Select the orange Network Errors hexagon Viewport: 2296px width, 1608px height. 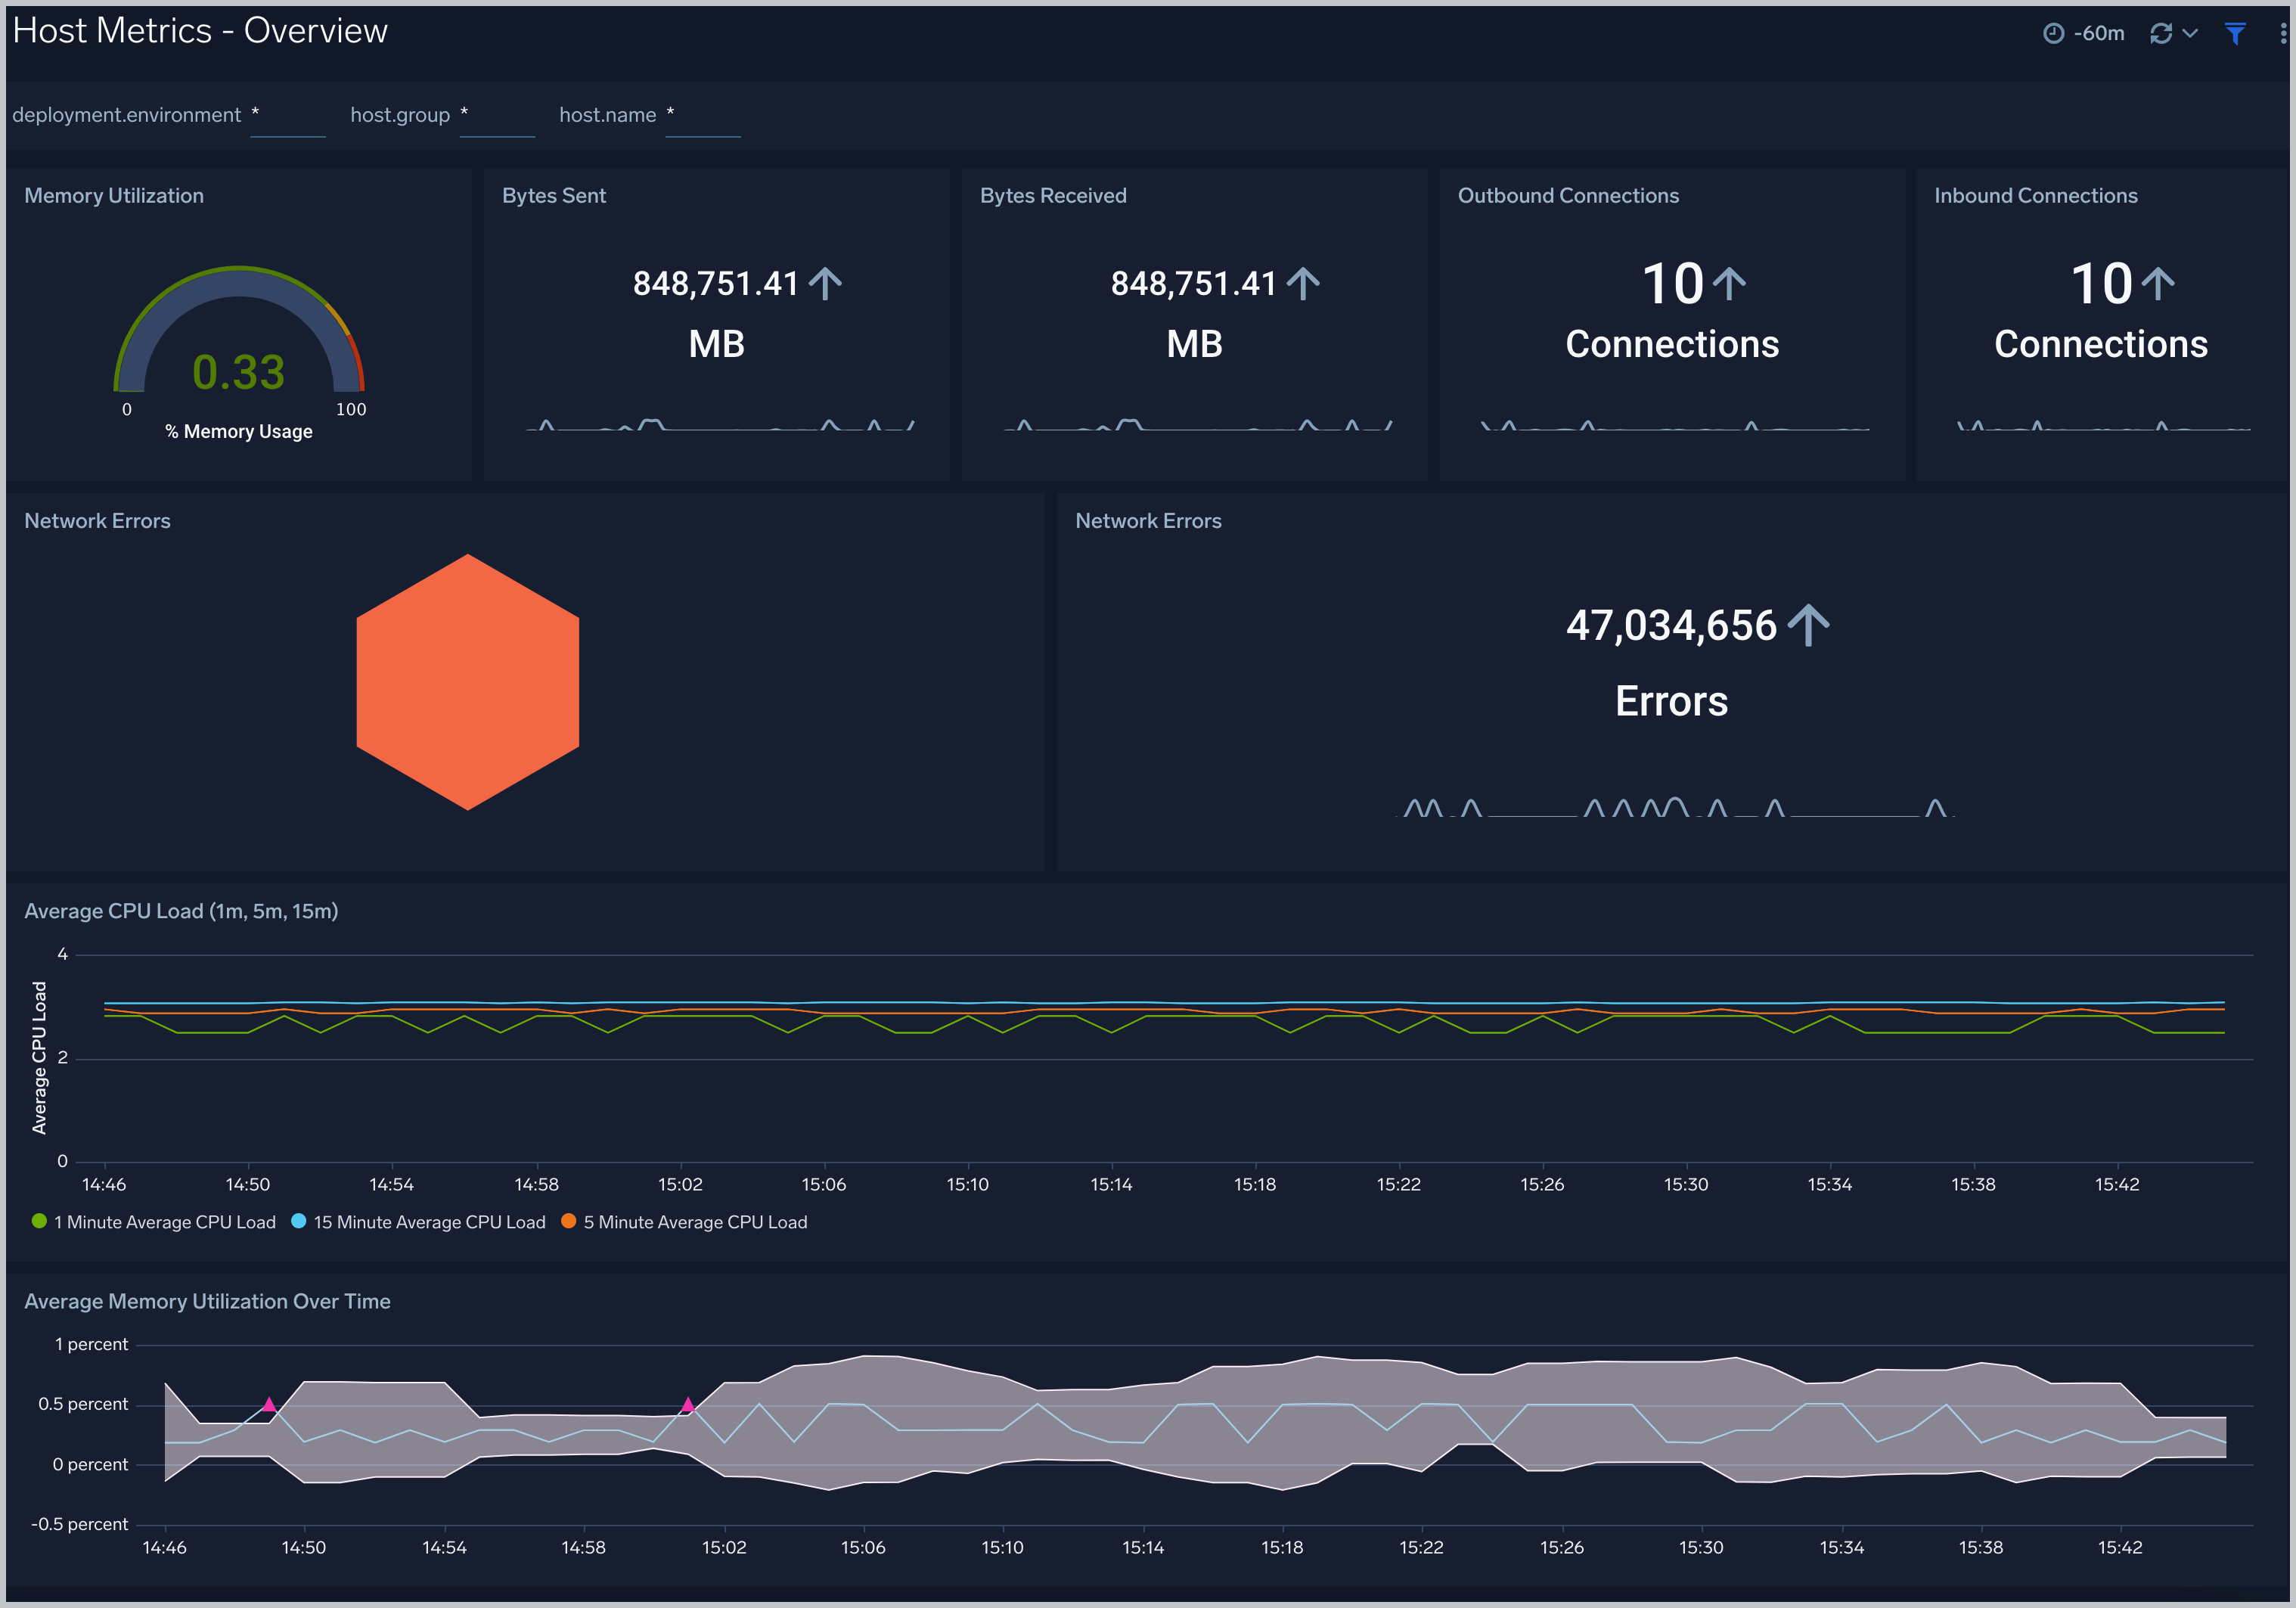point(467,682)
